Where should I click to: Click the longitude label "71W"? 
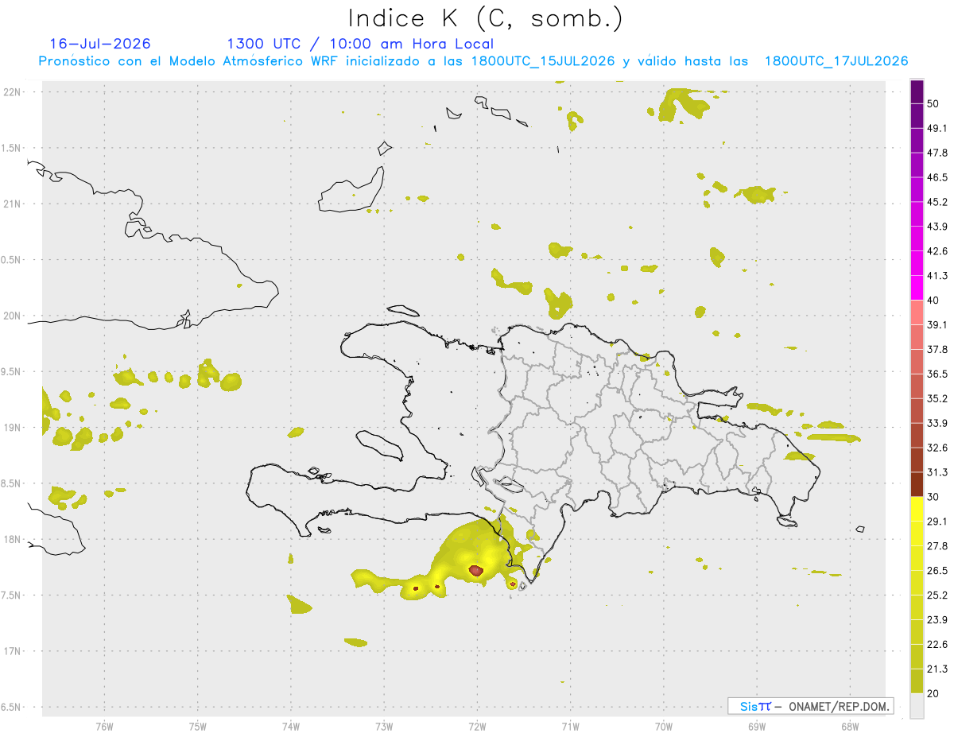(x=570, y=726)
